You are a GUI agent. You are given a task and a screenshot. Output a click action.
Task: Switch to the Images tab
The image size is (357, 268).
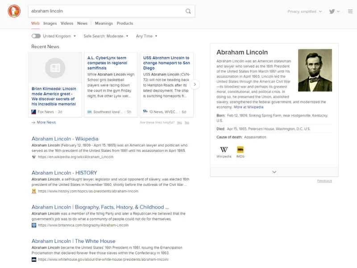(50, 23)
